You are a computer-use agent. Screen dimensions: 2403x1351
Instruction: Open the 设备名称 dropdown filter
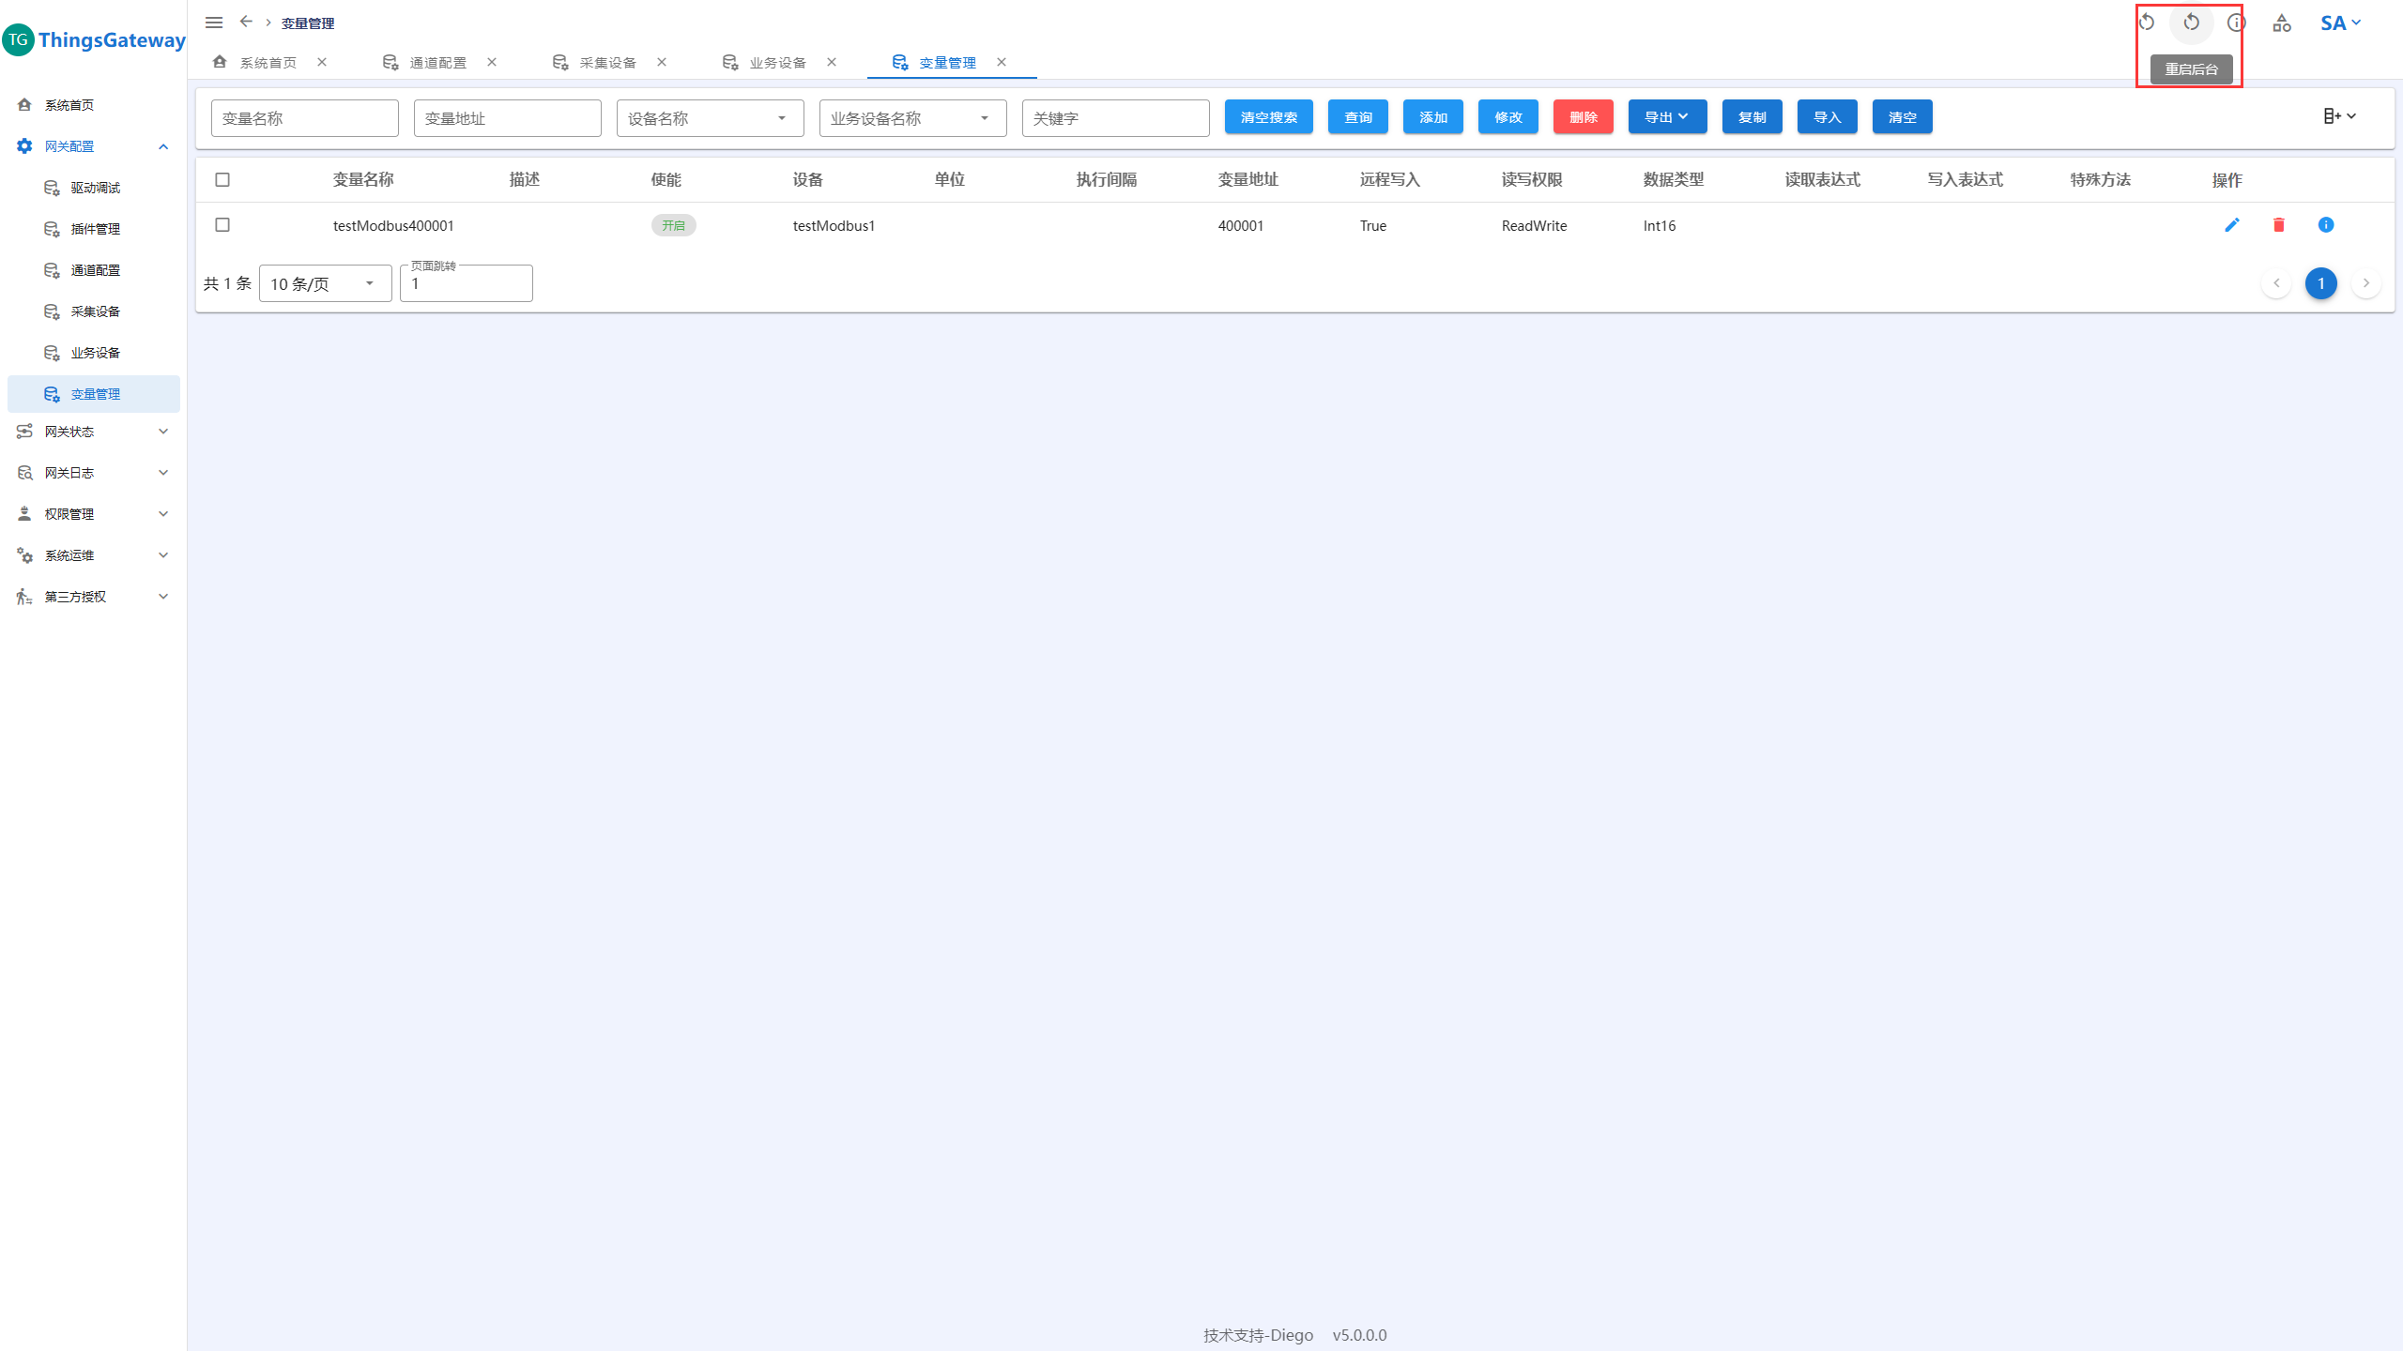click(x=710, y=118)
